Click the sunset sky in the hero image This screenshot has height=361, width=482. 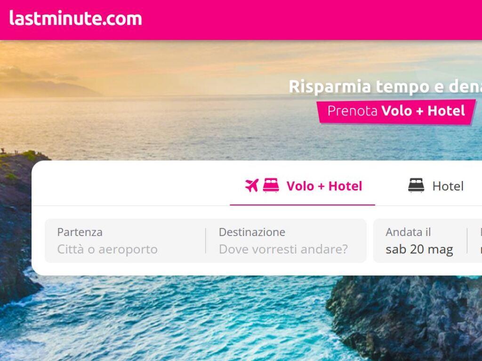coord(185,68)
